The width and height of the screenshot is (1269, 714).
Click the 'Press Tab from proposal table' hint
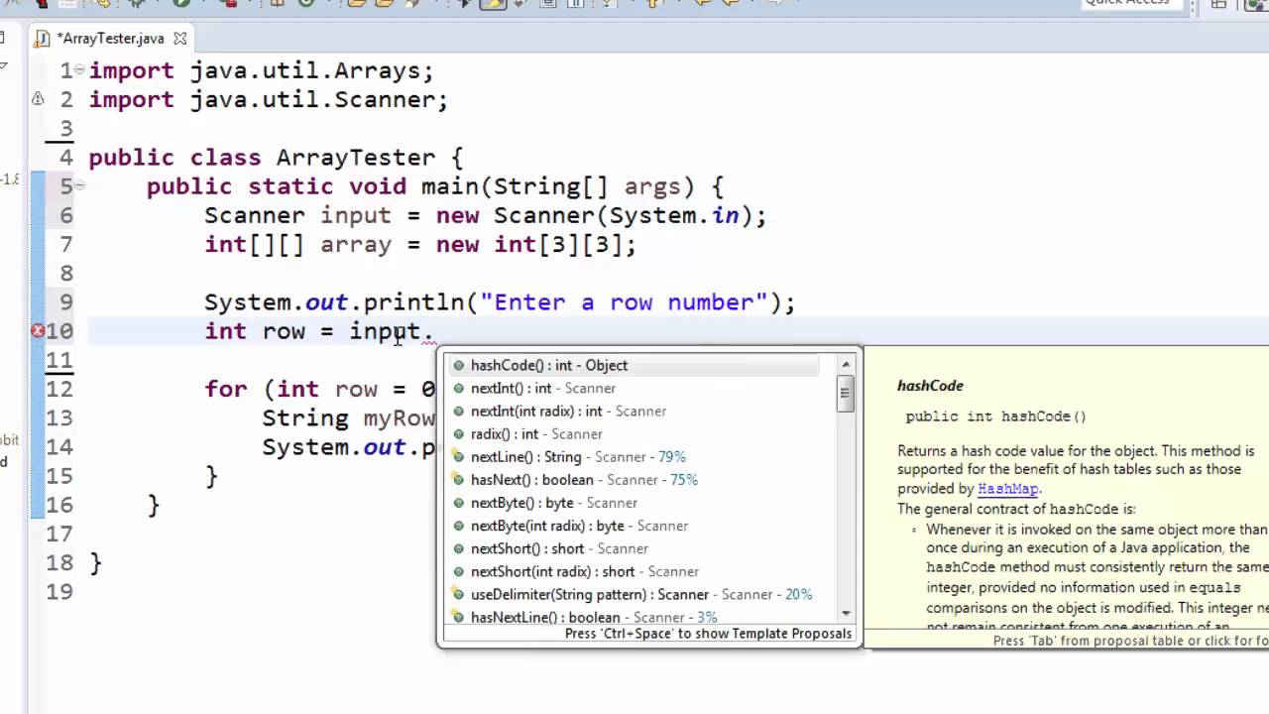(x=1130, y=641)
